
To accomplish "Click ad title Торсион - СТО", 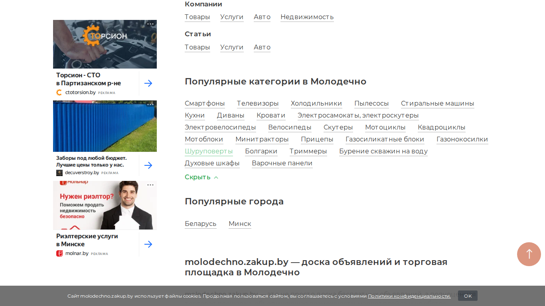I will [89, 79].
